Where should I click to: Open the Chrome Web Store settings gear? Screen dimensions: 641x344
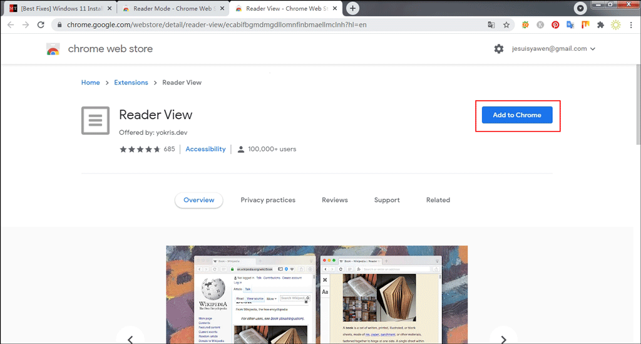click(x=499, y=49)
